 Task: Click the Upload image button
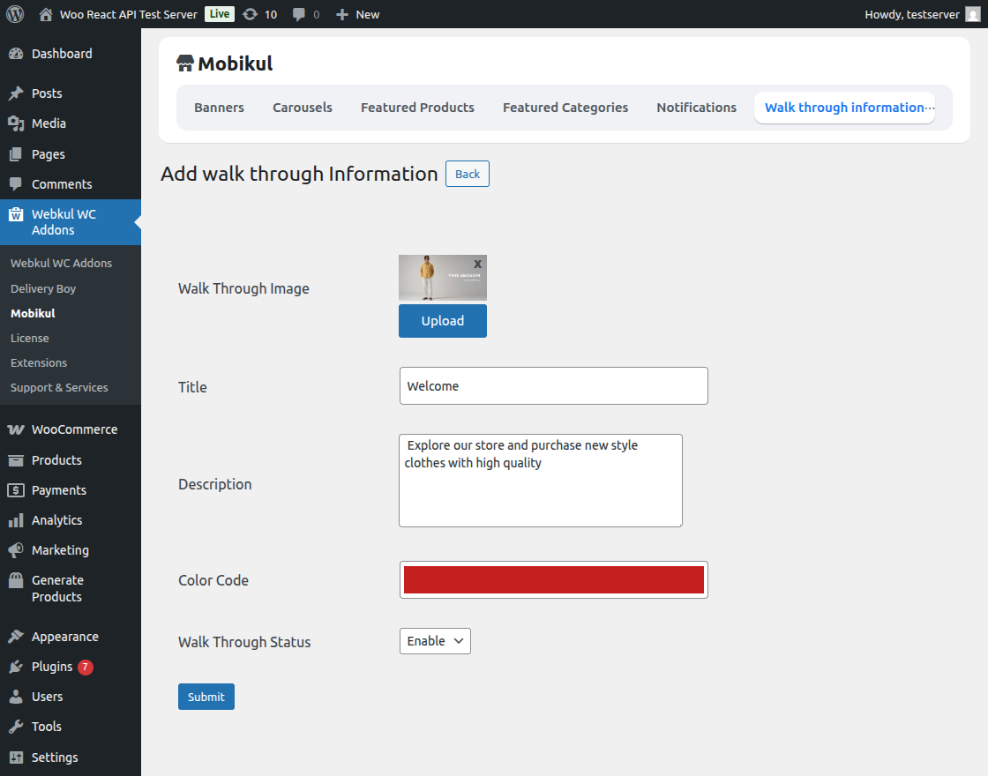coord(443,321)
